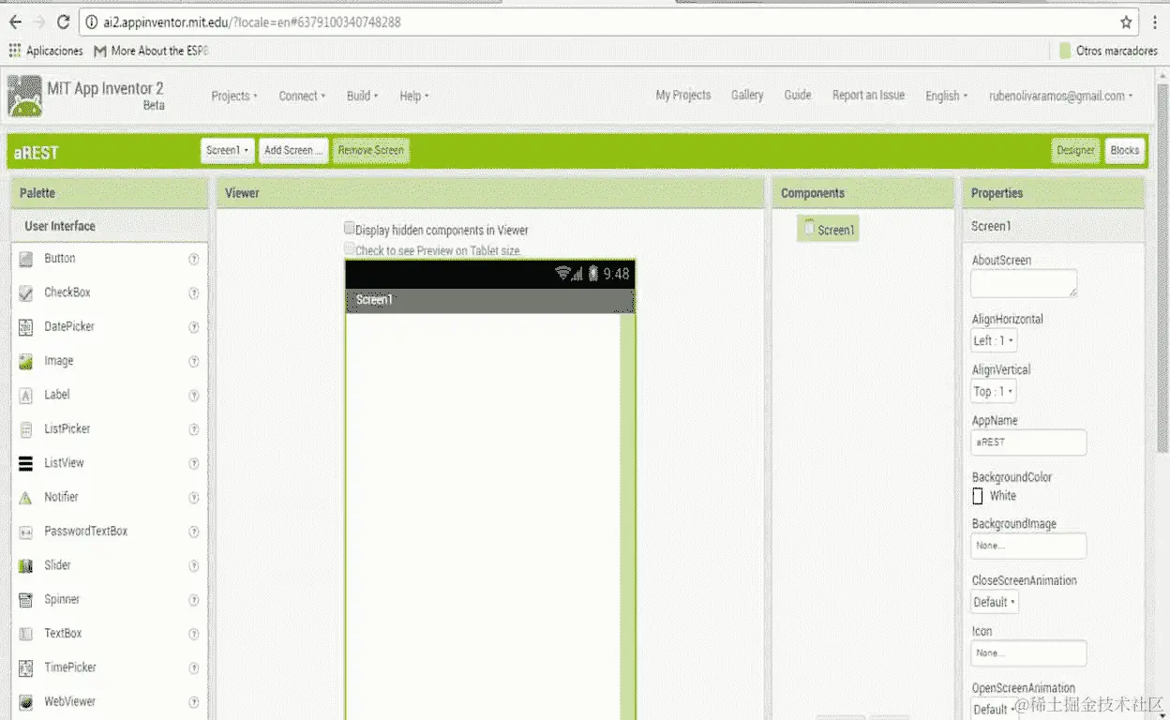Reload the browser page
This screenshot has width=1170, height=720.
click(x=63, y=22)
